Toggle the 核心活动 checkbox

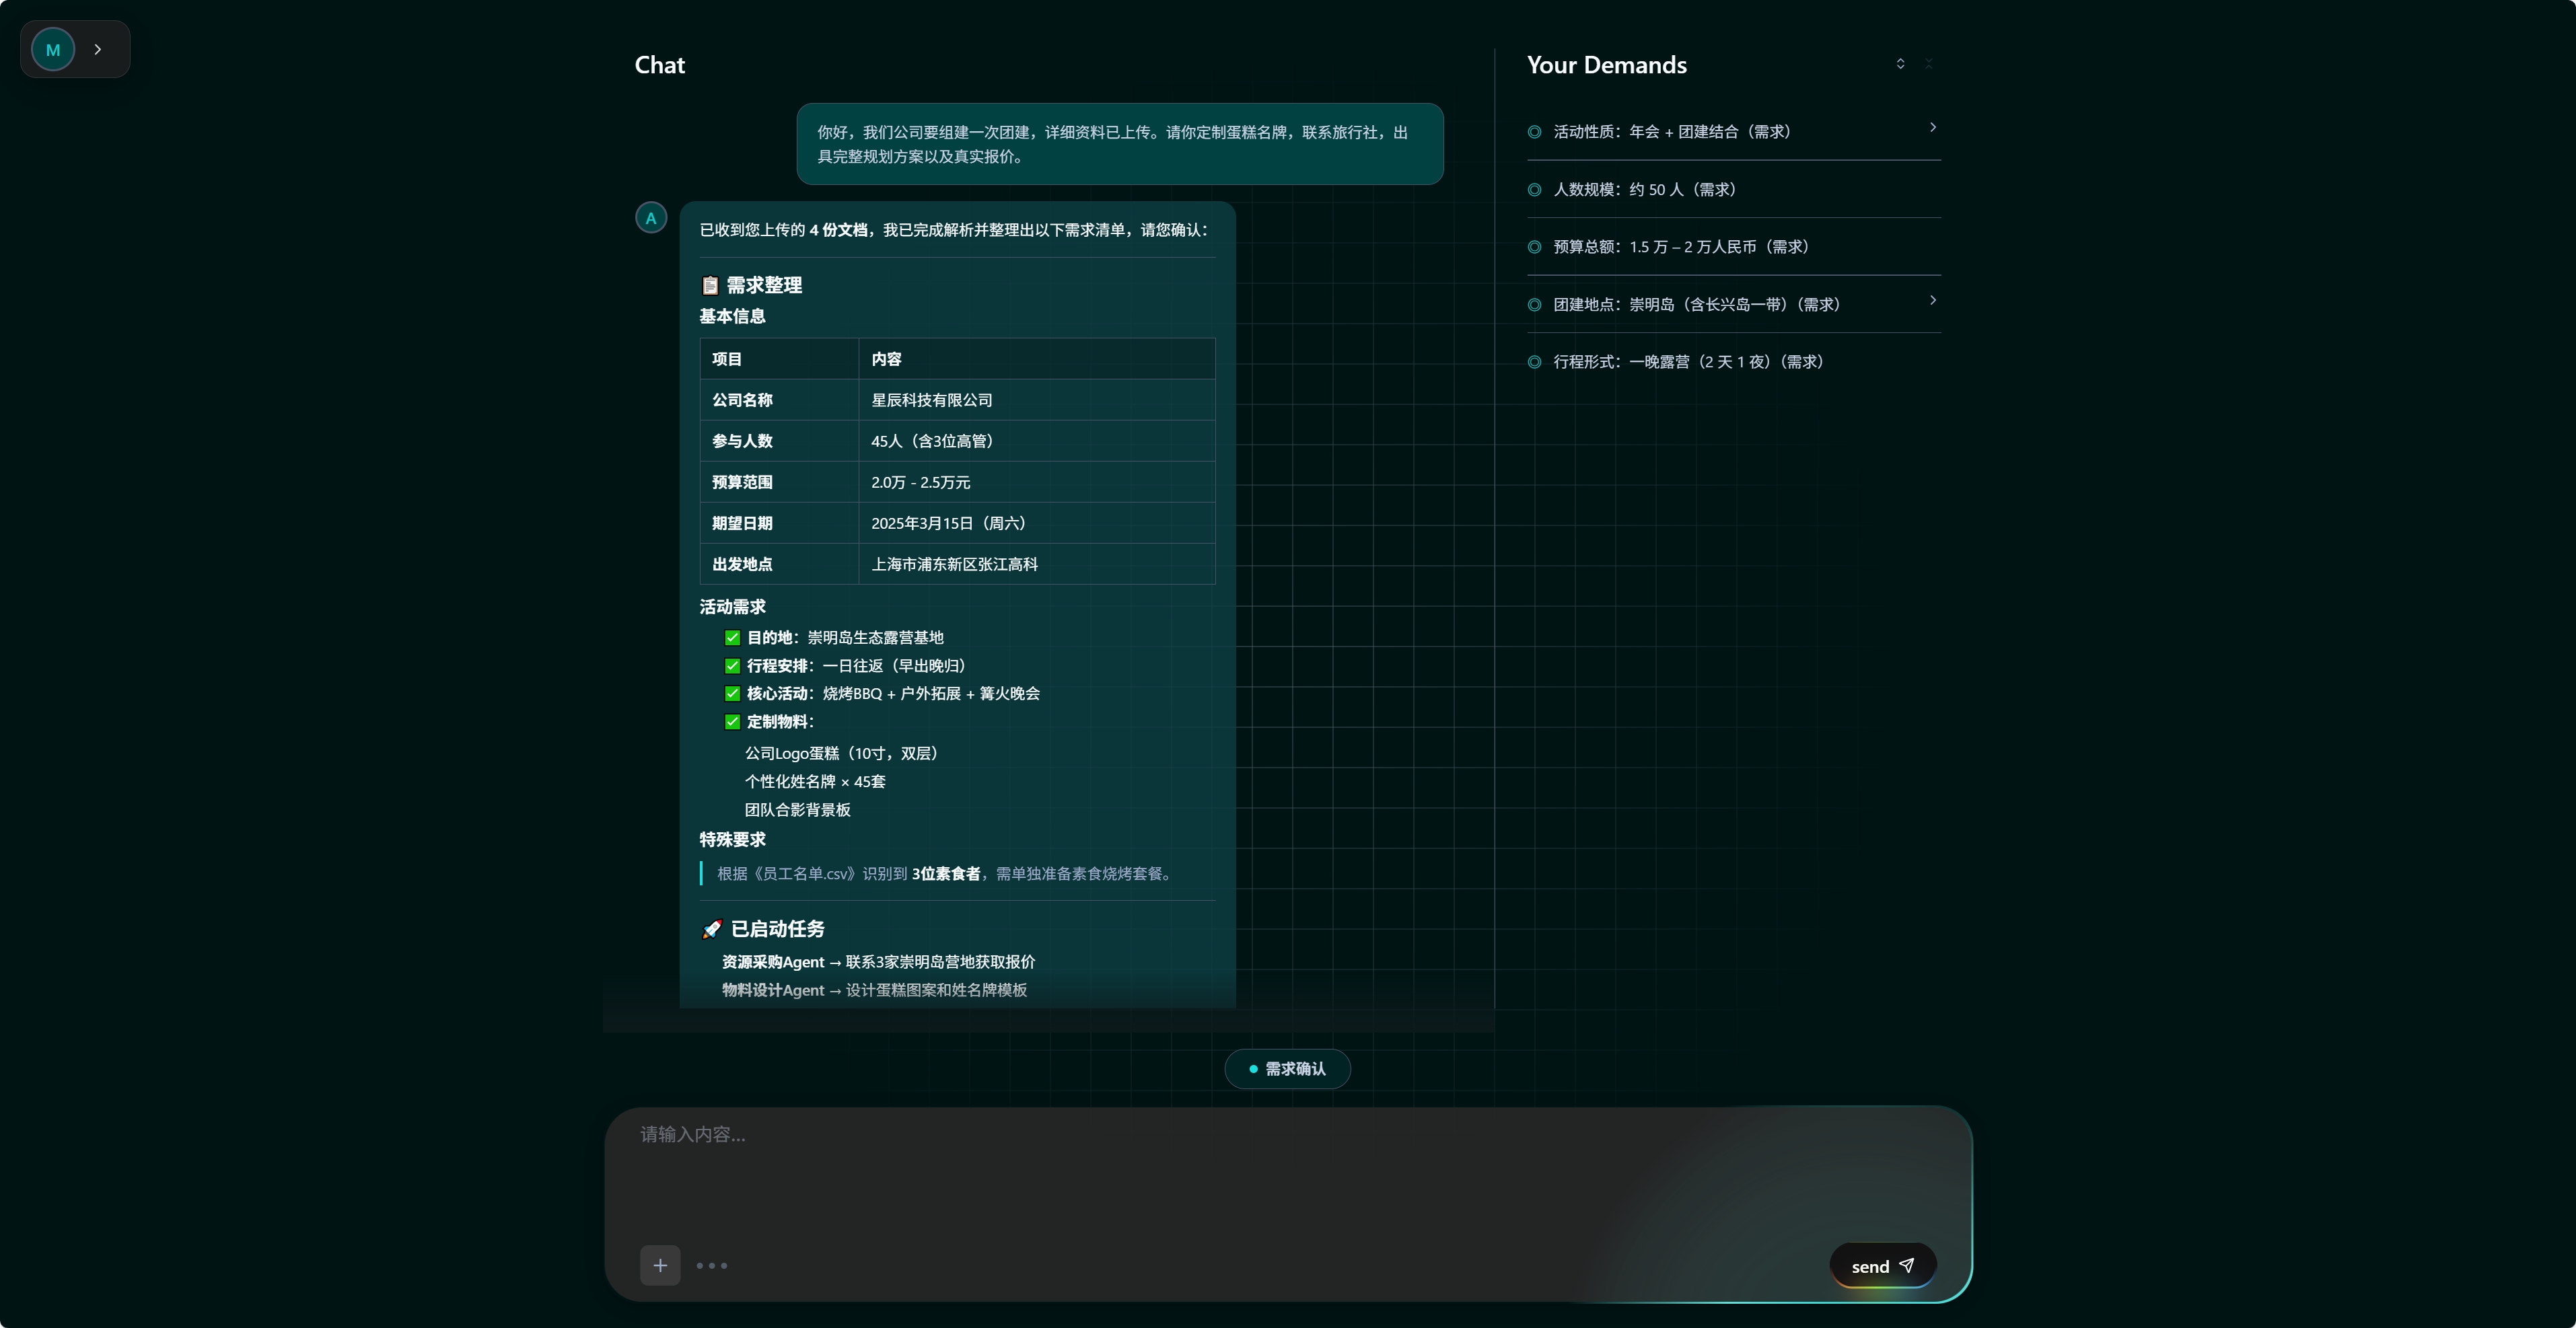[732, 694]
